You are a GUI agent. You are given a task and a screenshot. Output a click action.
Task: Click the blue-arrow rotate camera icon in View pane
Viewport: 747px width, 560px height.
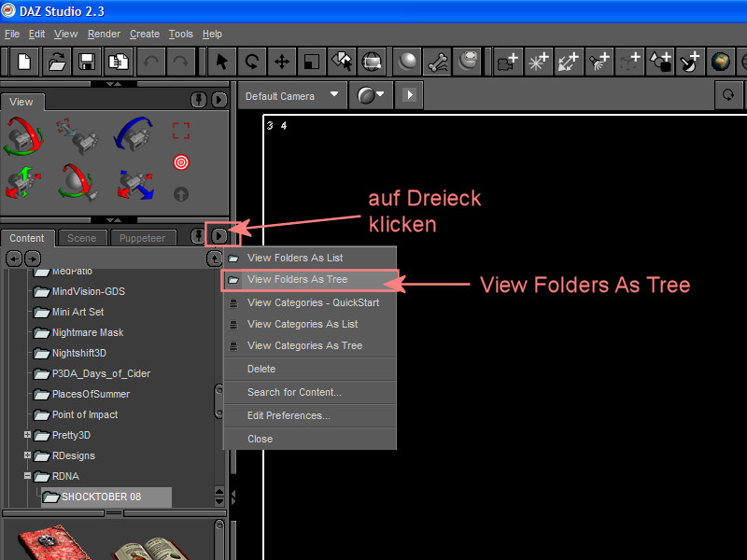[x=134, y=134]
